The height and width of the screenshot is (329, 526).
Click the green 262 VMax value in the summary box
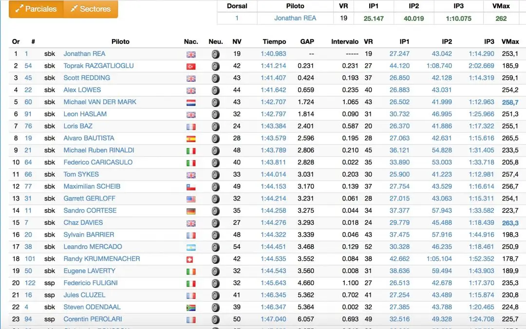[x=501, y=18]
